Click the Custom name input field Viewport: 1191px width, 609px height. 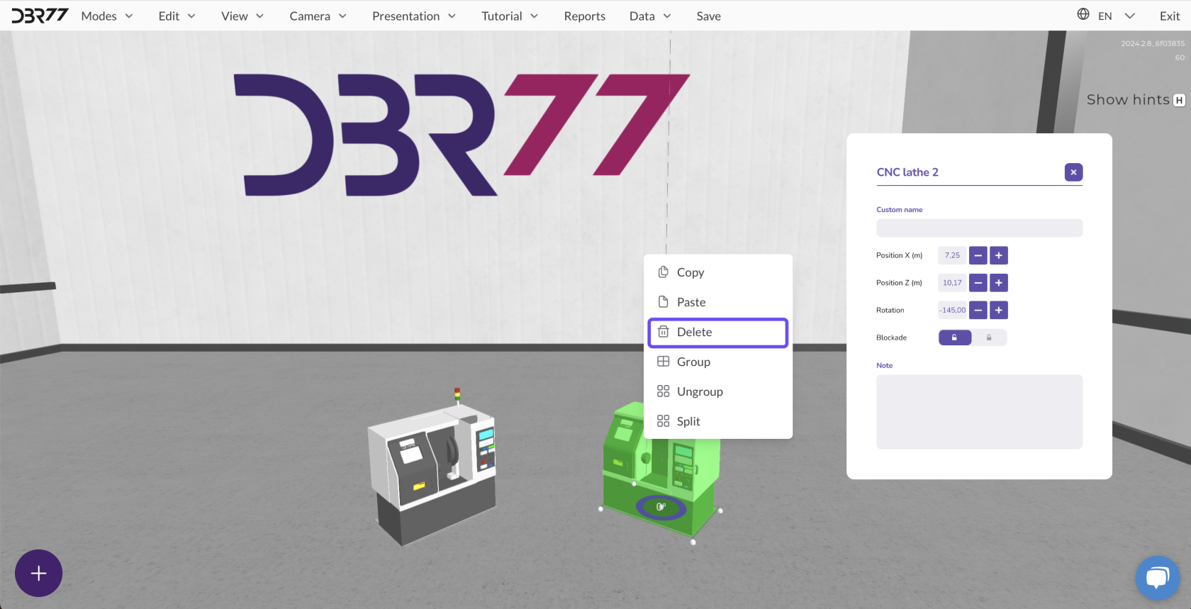pos(979,228)
